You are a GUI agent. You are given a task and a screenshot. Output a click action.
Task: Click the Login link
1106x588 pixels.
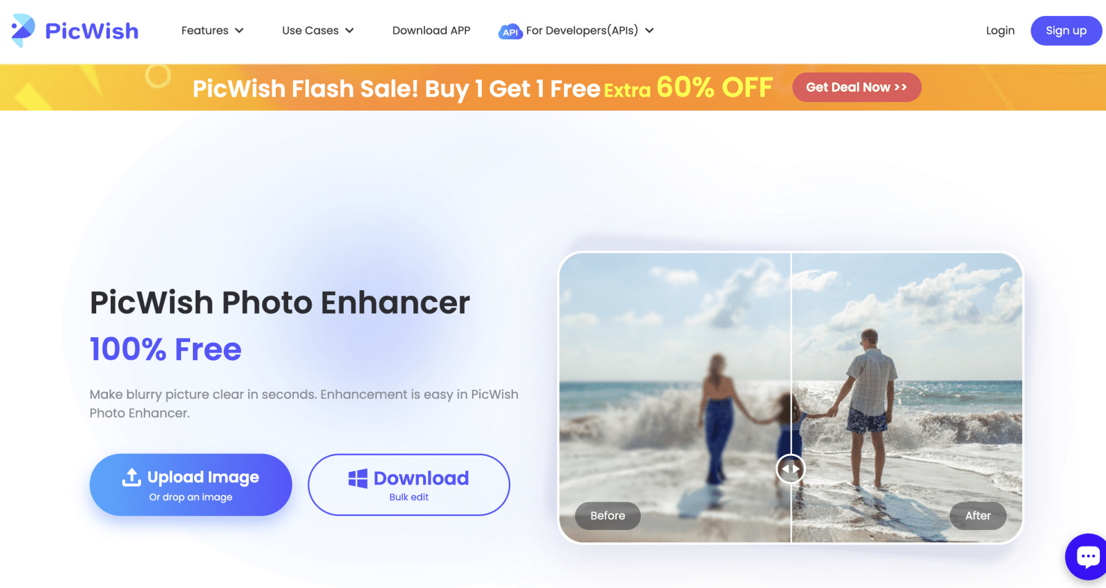click(1000, 30)
